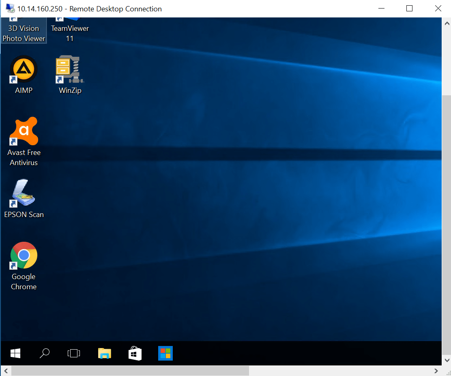Open File Explorer from the taskbar

click(x=105, y=353)
